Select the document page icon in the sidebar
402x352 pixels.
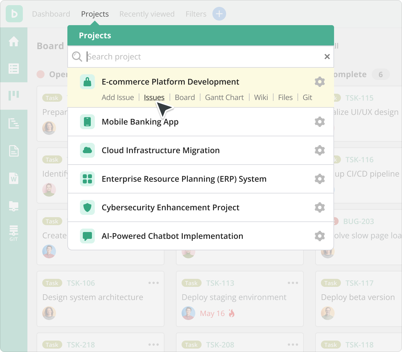14,151
